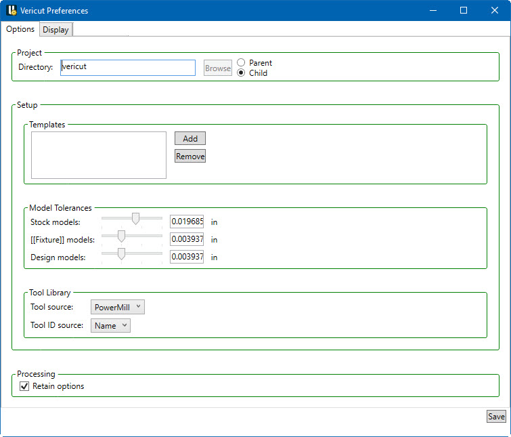Click the Design models slider handle
This screenshot has width=511, height=437.
[x=121, y=253]
